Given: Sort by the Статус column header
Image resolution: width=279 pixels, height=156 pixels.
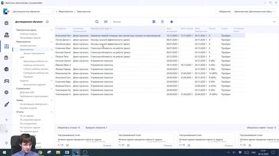Looking at the screenshot, I should coord(225,29).
